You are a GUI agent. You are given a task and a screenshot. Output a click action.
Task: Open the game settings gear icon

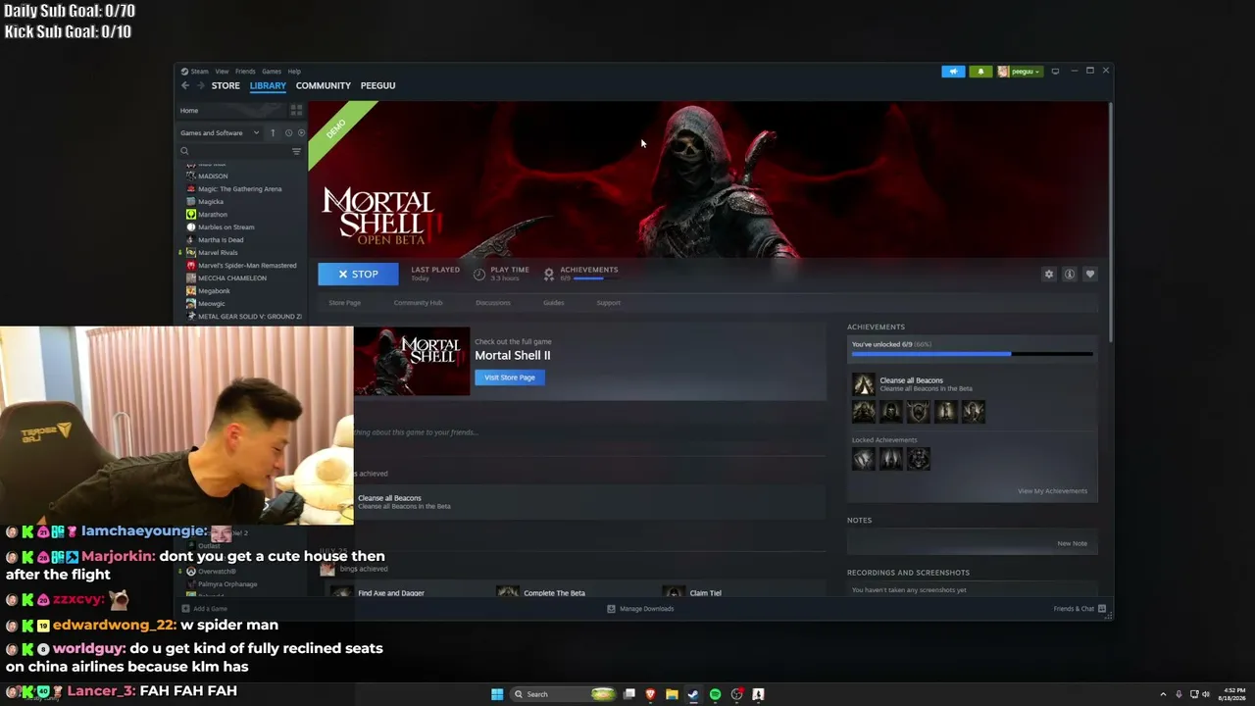(x=1049, y=275)
